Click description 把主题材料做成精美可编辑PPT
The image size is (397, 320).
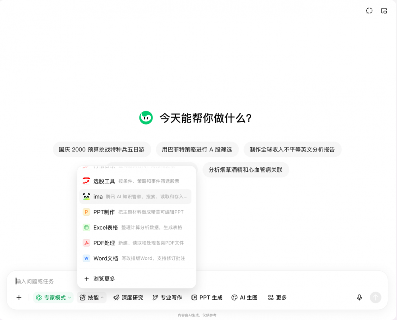click(151, 212)
